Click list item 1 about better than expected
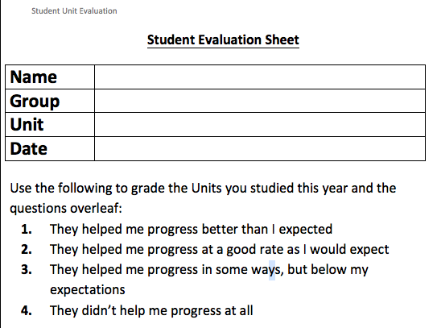Screen dimensions: 437x328 tap(191, 229)
